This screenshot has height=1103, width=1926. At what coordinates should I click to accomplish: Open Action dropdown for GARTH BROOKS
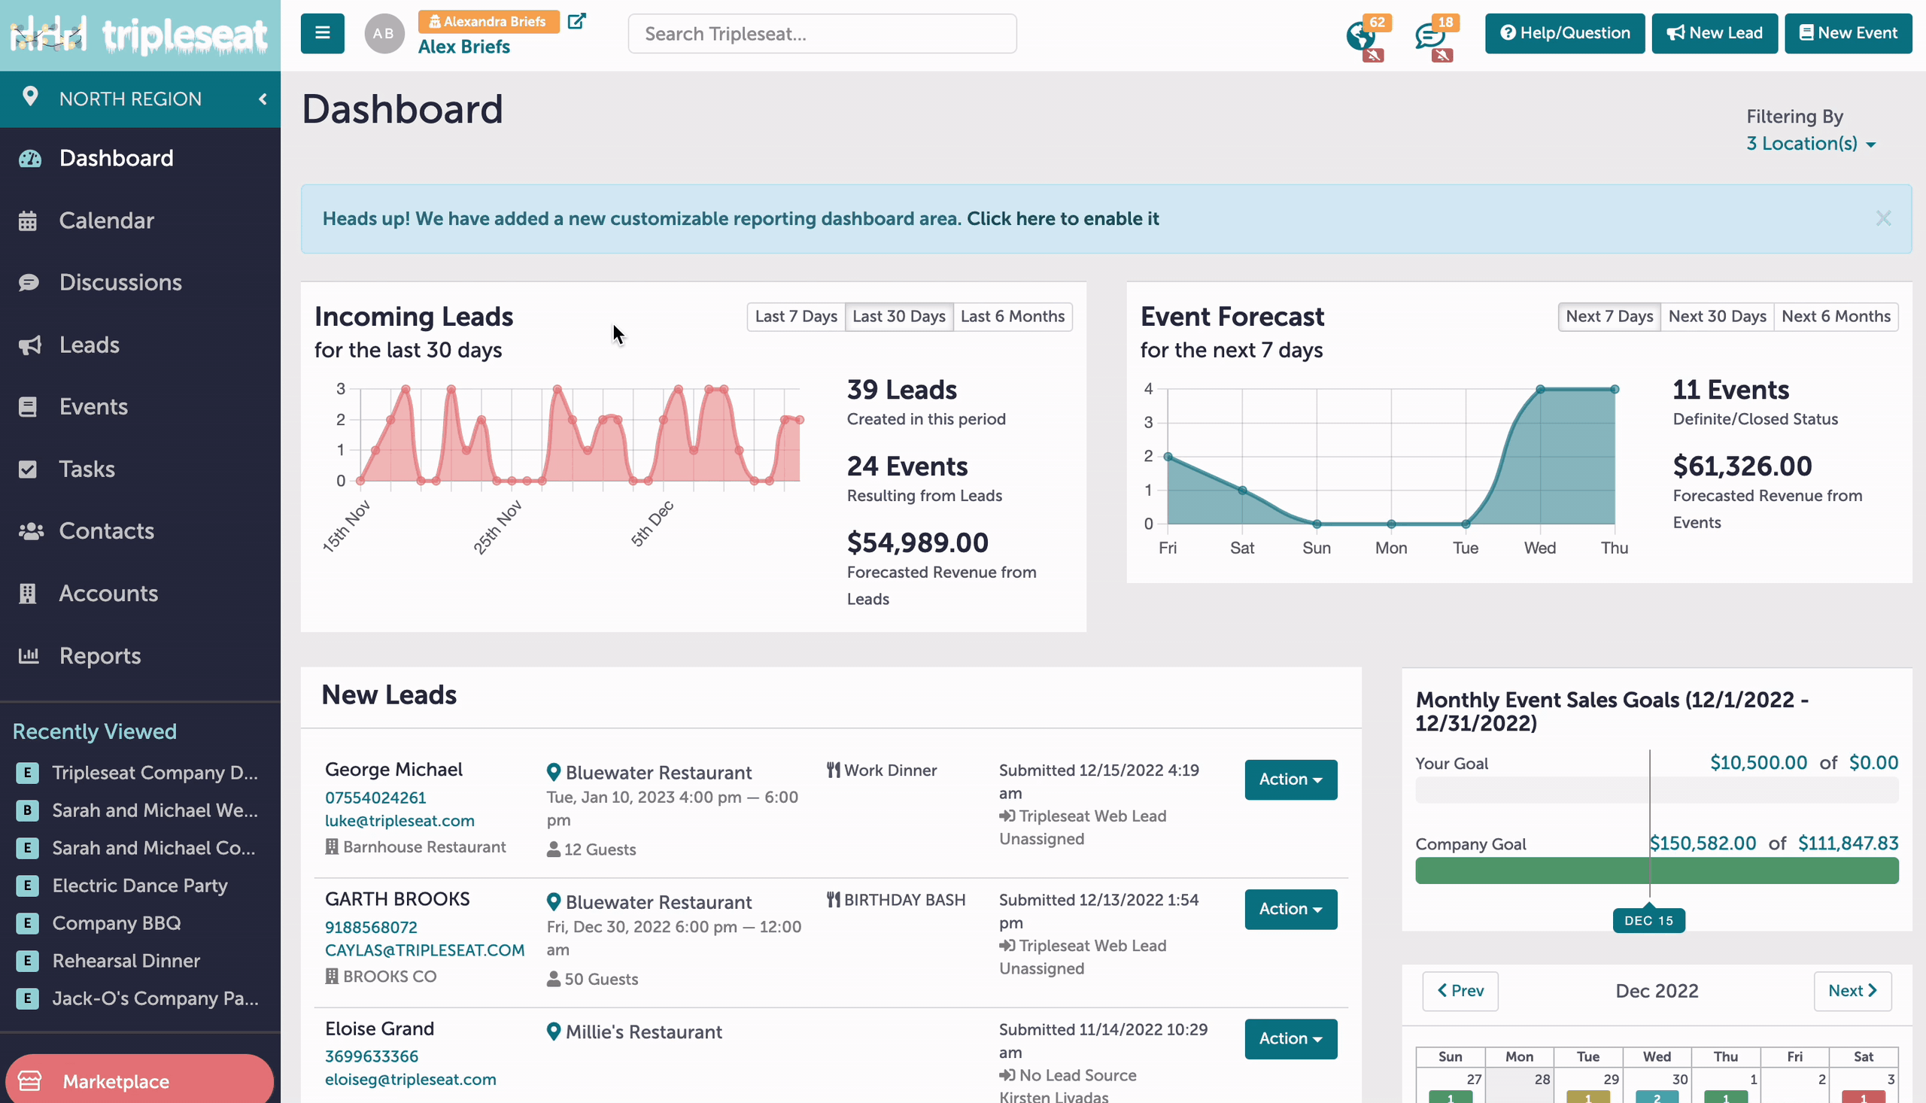tap(1290, 909)
